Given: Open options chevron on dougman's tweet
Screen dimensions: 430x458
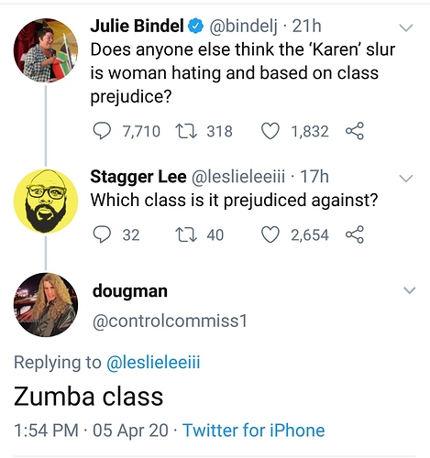Looking at the screenshot, I should pos(409,290).
